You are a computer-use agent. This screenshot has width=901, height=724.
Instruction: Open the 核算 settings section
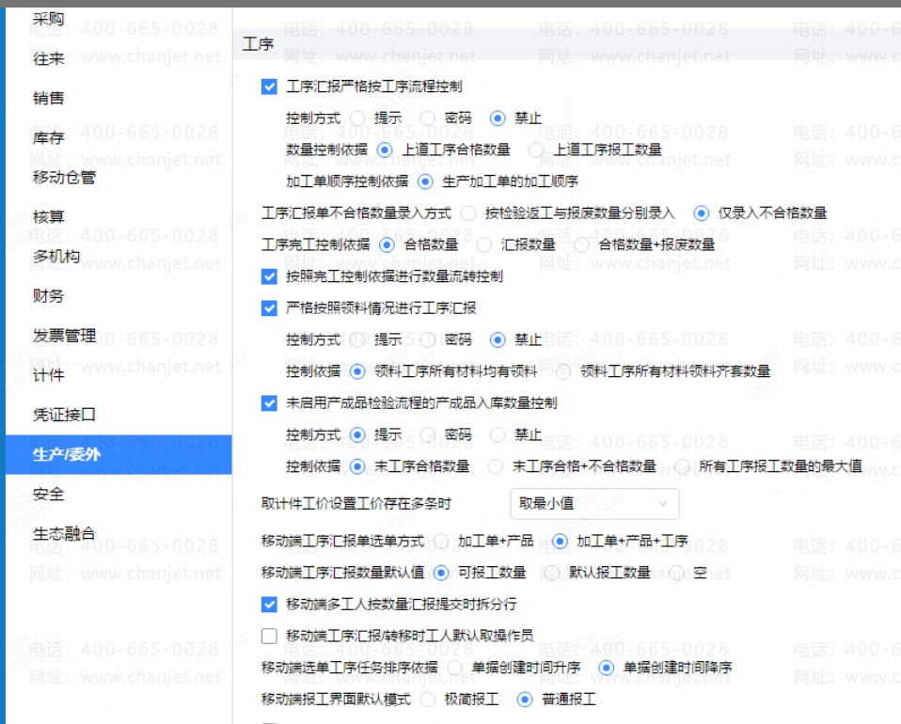(48, 217)
